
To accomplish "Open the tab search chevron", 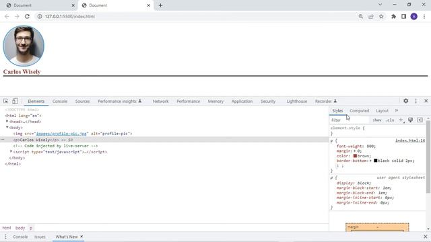I will coord(380,5).
